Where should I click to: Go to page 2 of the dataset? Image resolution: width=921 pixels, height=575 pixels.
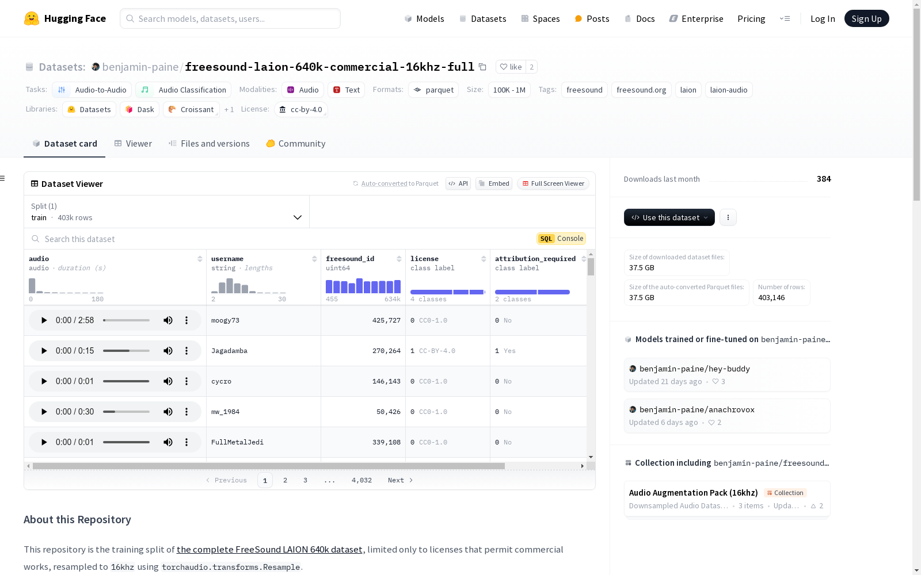[x=285, y=480]
